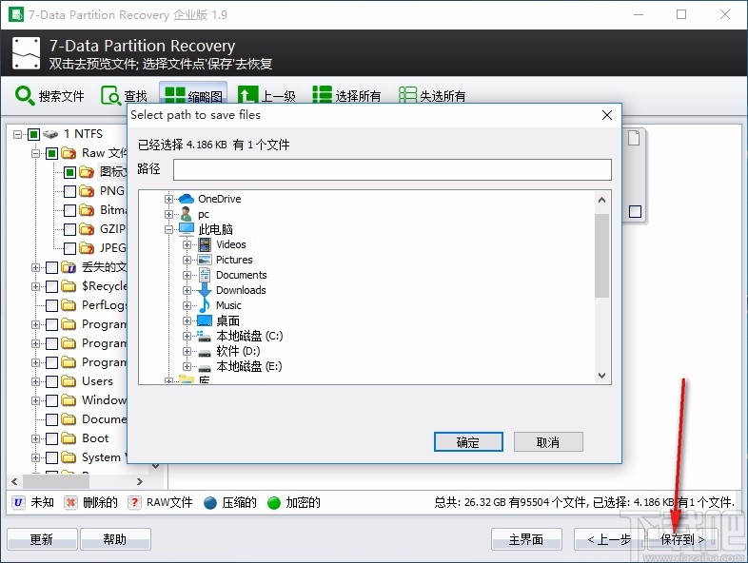This screenshot has height=563, width=748.
Task: Check the Boot folder checkbox
Action: pos(51,438)
